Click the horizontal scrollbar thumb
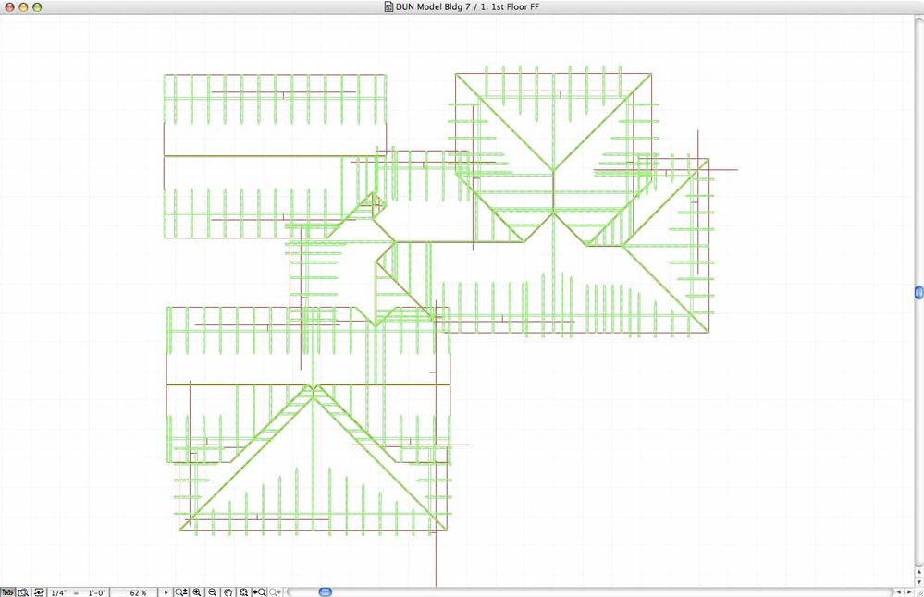 point(325,591)
